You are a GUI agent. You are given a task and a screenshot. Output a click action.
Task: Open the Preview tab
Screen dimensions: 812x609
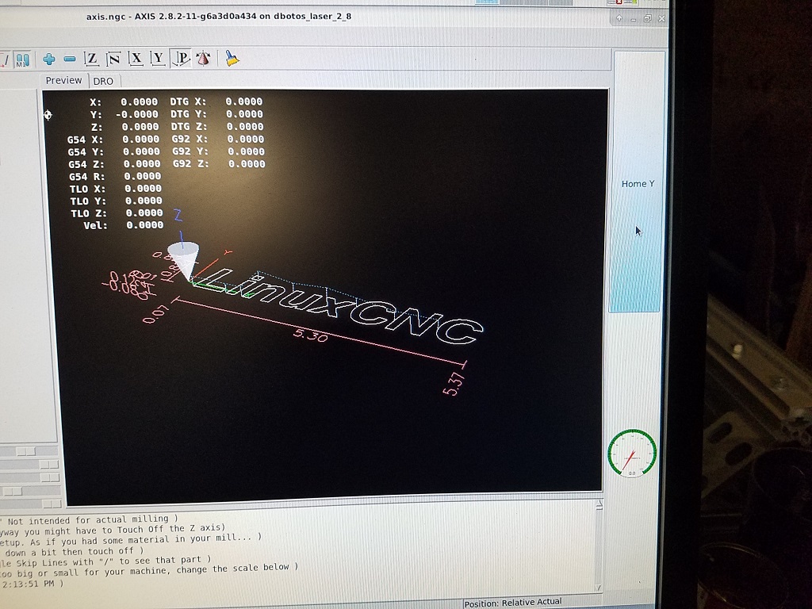pos(63,80)
